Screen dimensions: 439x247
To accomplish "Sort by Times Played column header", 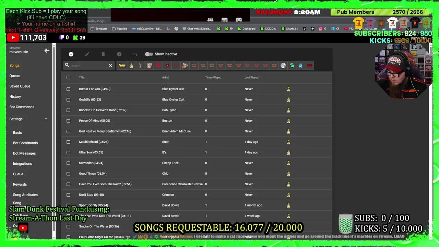I will 213,78.
